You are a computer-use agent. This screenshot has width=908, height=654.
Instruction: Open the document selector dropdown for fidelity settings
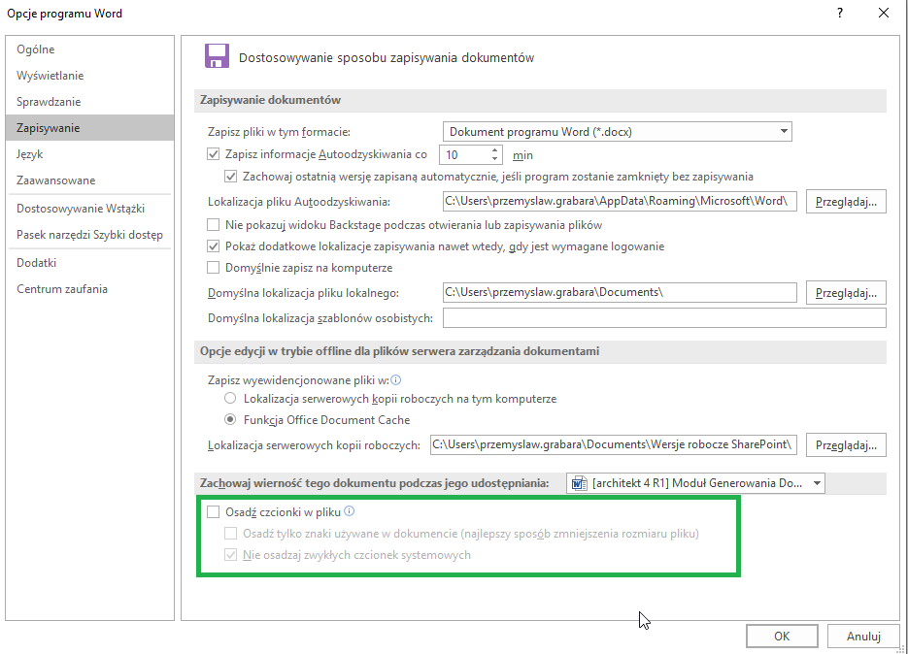pos(695,483)
